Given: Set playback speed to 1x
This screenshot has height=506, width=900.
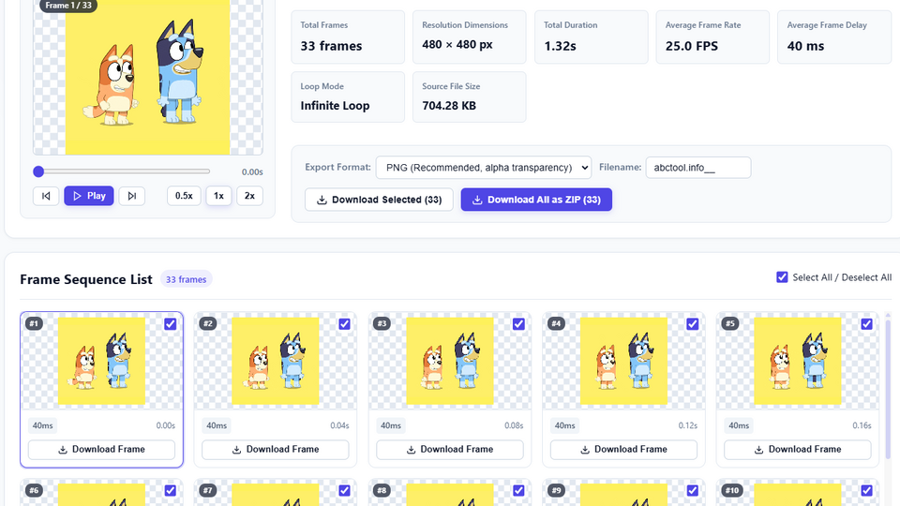Looking at the screenshot, I should click(x=218, y=196).
